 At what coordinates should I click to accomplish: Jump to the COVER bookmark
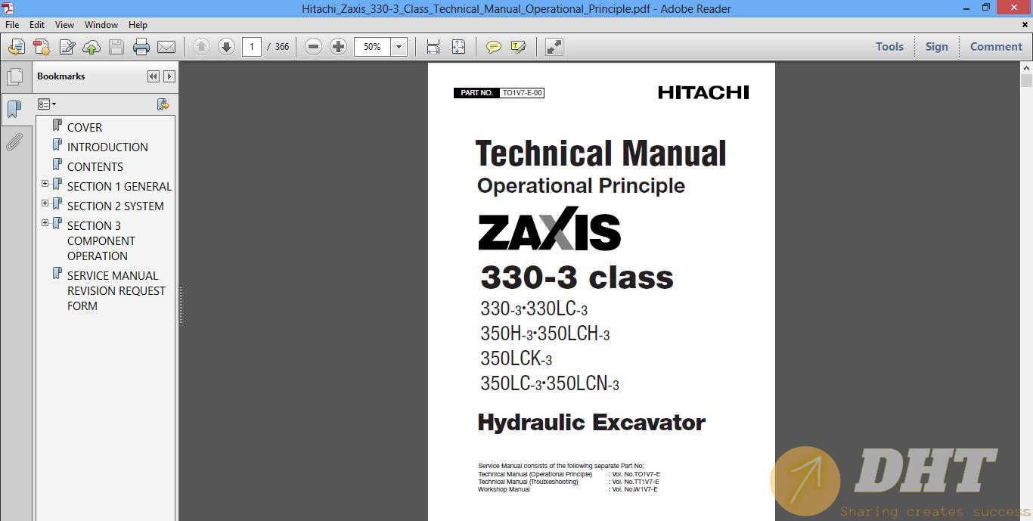point(85,128)
